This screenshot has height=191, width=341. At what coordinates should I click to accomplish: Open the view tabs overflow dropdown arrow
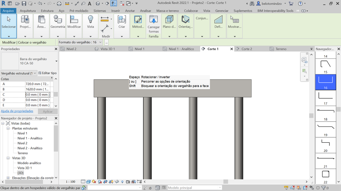311,49
